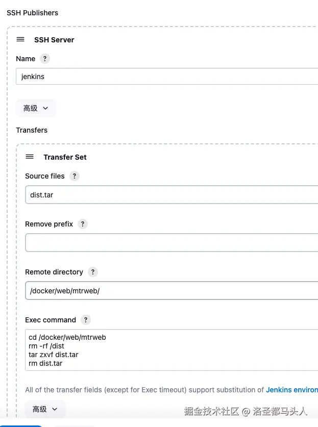Click the Transfer Set heading
318x427 pixels.
[x=65, y=157]
